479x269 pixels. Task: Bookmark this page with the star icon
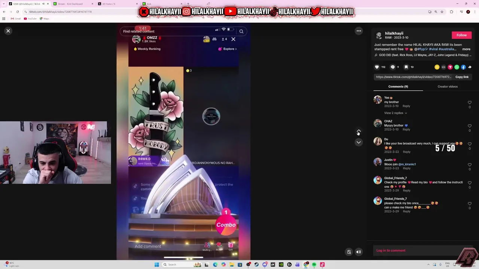pos(442,12)
